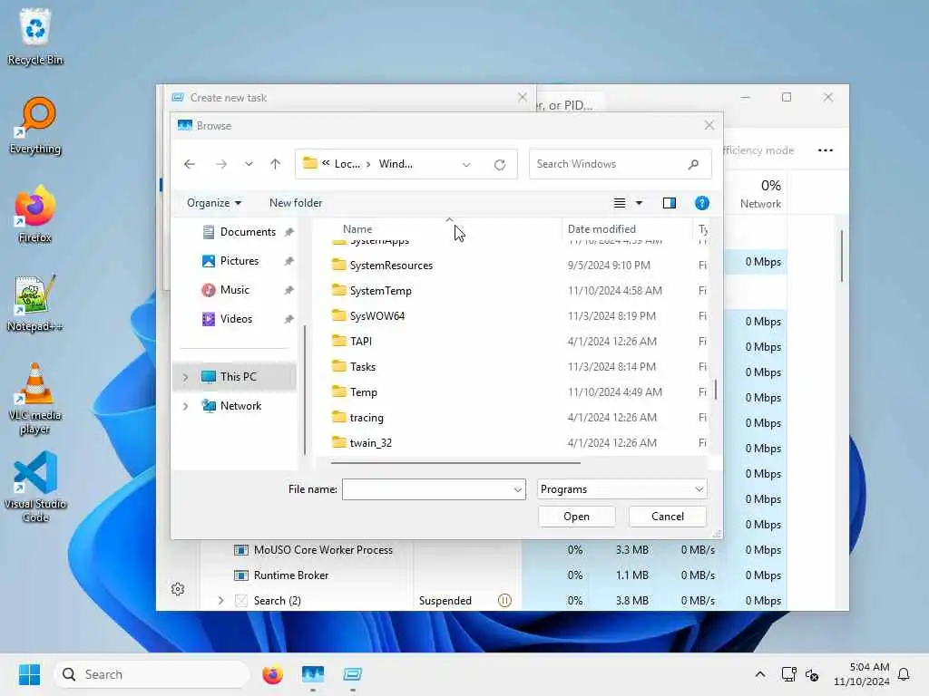This screenshot has width=929, height=696.
Task: Open the Recycle Bin desktop icon
Action: 35,36
